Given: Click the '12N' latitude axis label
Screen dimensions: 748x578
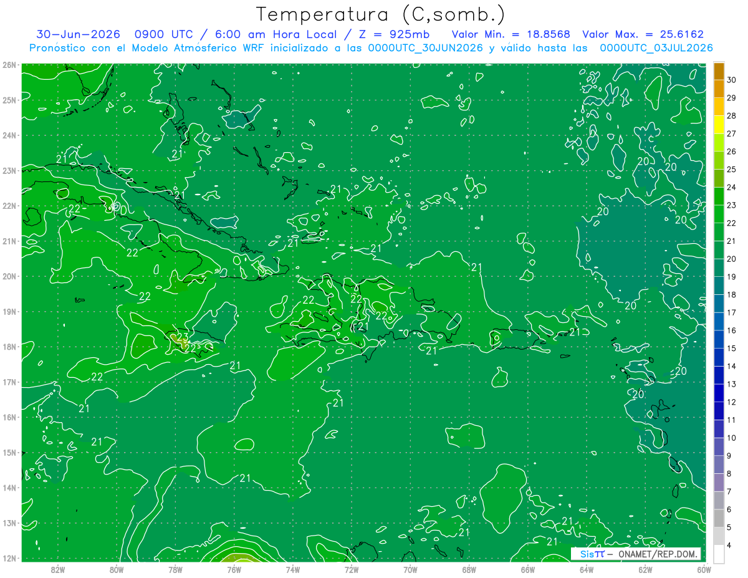Looking at the screenshot, I should point(9,558).
